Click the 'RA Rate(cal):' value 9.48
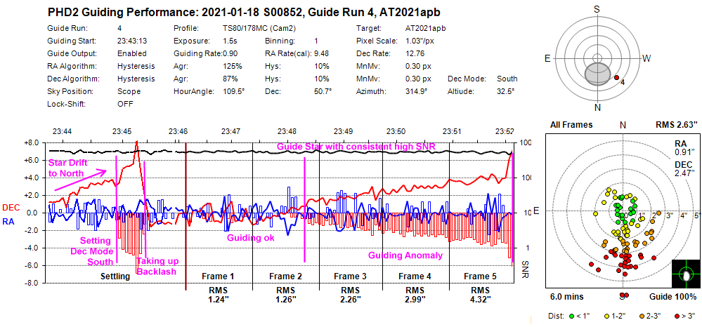 point(322,53)
